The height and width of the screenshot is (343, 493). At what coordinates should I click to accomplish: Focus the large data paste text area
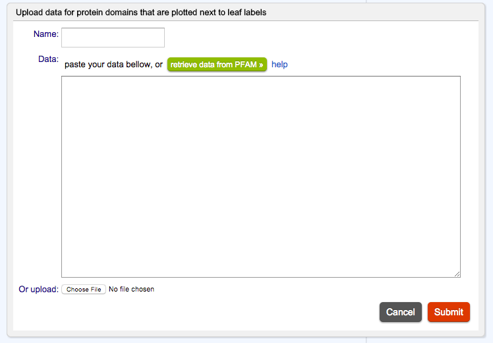coord(260,176)
